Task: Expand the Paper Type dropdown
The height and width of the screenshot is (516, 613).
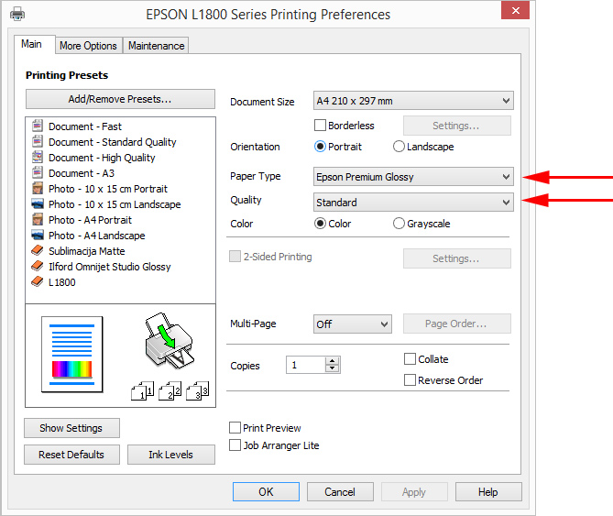Action: point(412,176)
